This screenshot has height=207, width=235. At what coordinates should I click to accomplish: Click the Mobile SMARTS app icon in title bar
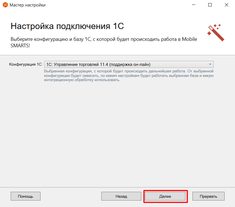[x=5, y=5]
